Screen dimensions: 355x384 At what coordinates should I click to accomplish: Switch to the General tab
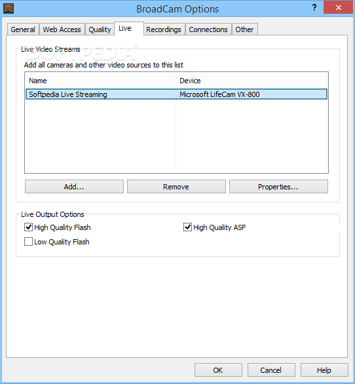click(x=23, y=29)
